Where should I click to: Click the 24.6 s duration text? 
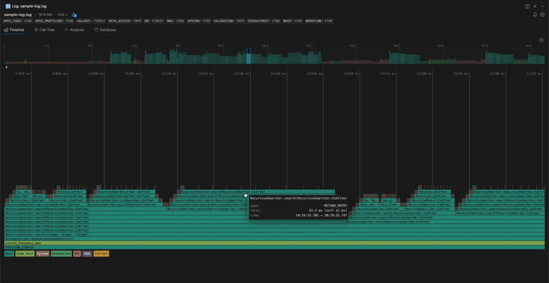coord(62,15)
